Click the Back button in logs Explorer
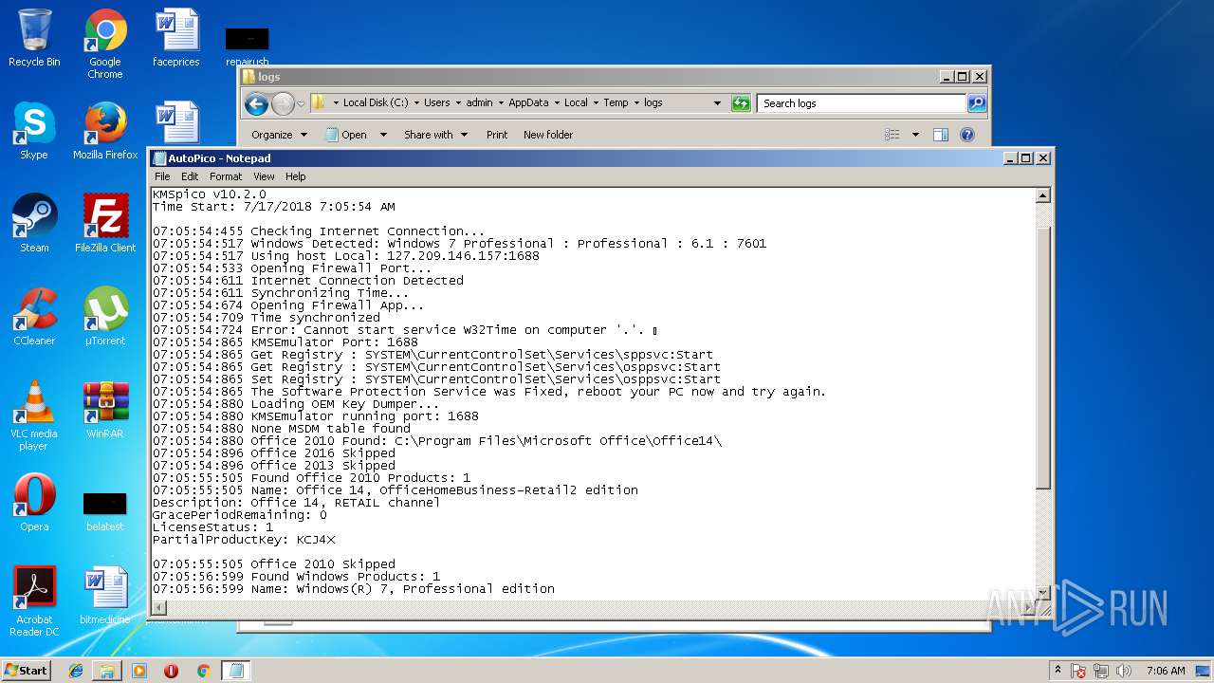1214x683 pixels. [256, 103]
